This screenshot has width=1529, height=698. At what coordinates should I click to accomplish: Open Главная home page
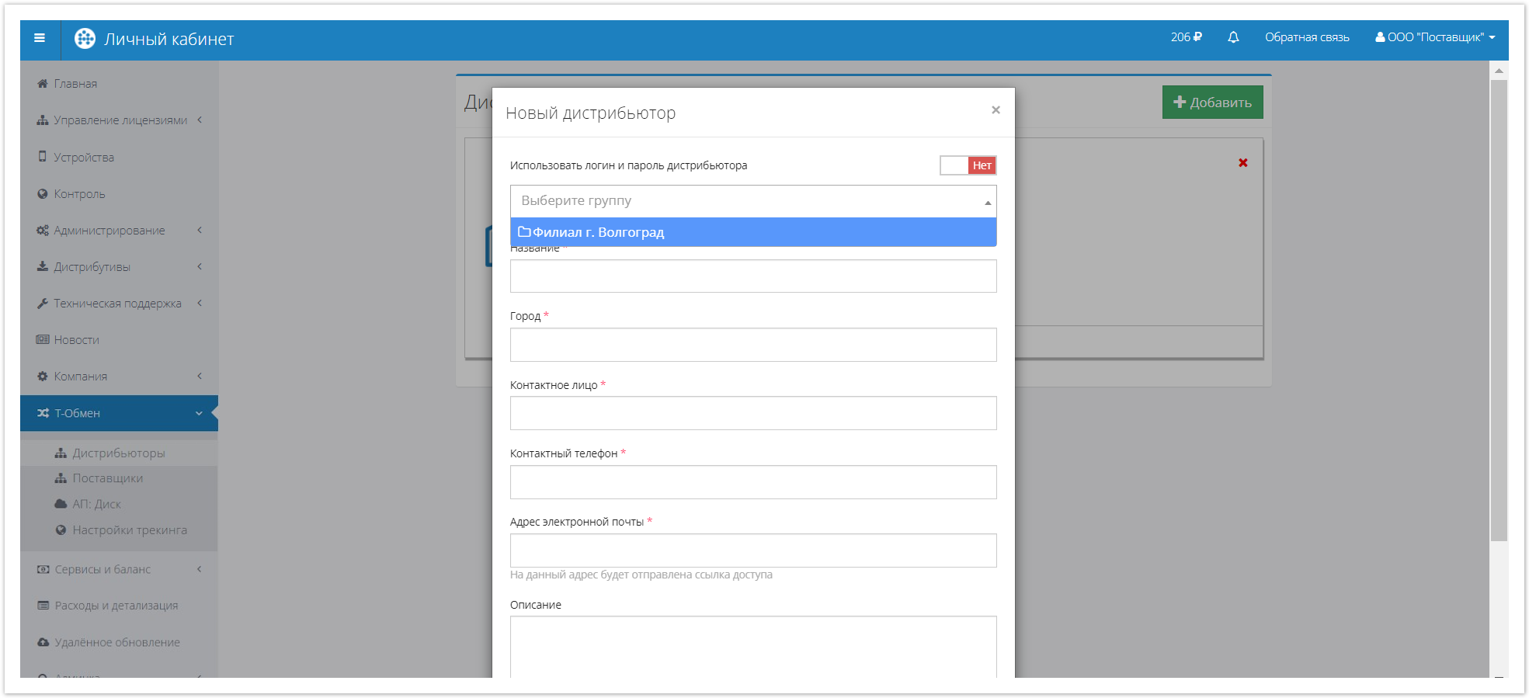[x=75, y=84]
